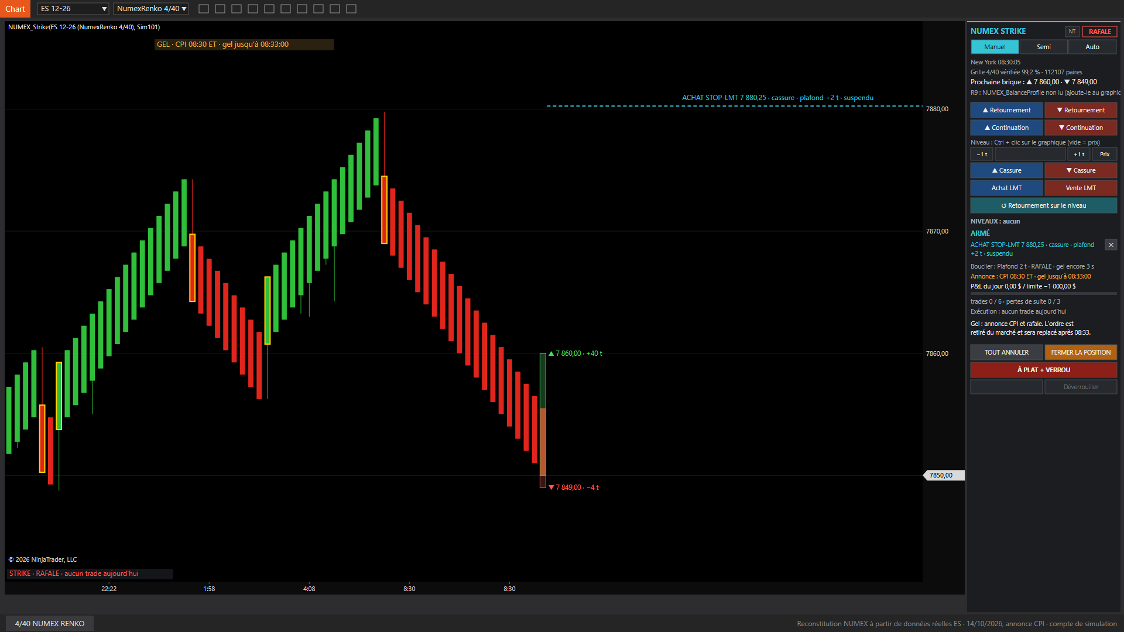Decrease level by one tick (−1 t)
1124x632 pixels.
pyautogui.click(x=982, y=154)
